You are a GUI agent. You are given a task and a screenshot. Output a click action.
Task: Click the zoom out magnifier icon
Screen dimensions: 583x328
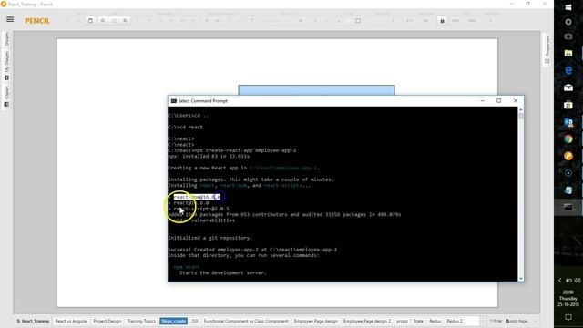point(126,20)
